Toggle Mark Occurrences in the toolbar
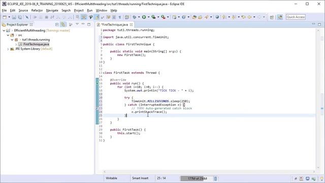Viewport: 325px width, 183px height. click(x=97, y=17)
